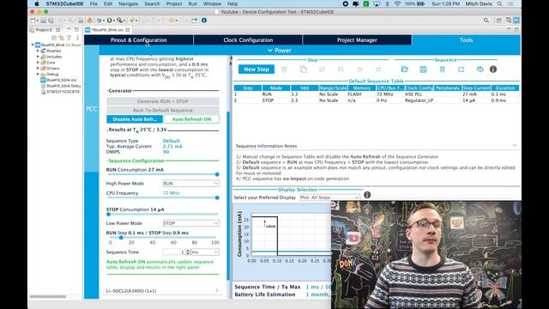Click the macOS Spotlight search icon
This screenshot has width=549, height=309.
pos(499,3)
